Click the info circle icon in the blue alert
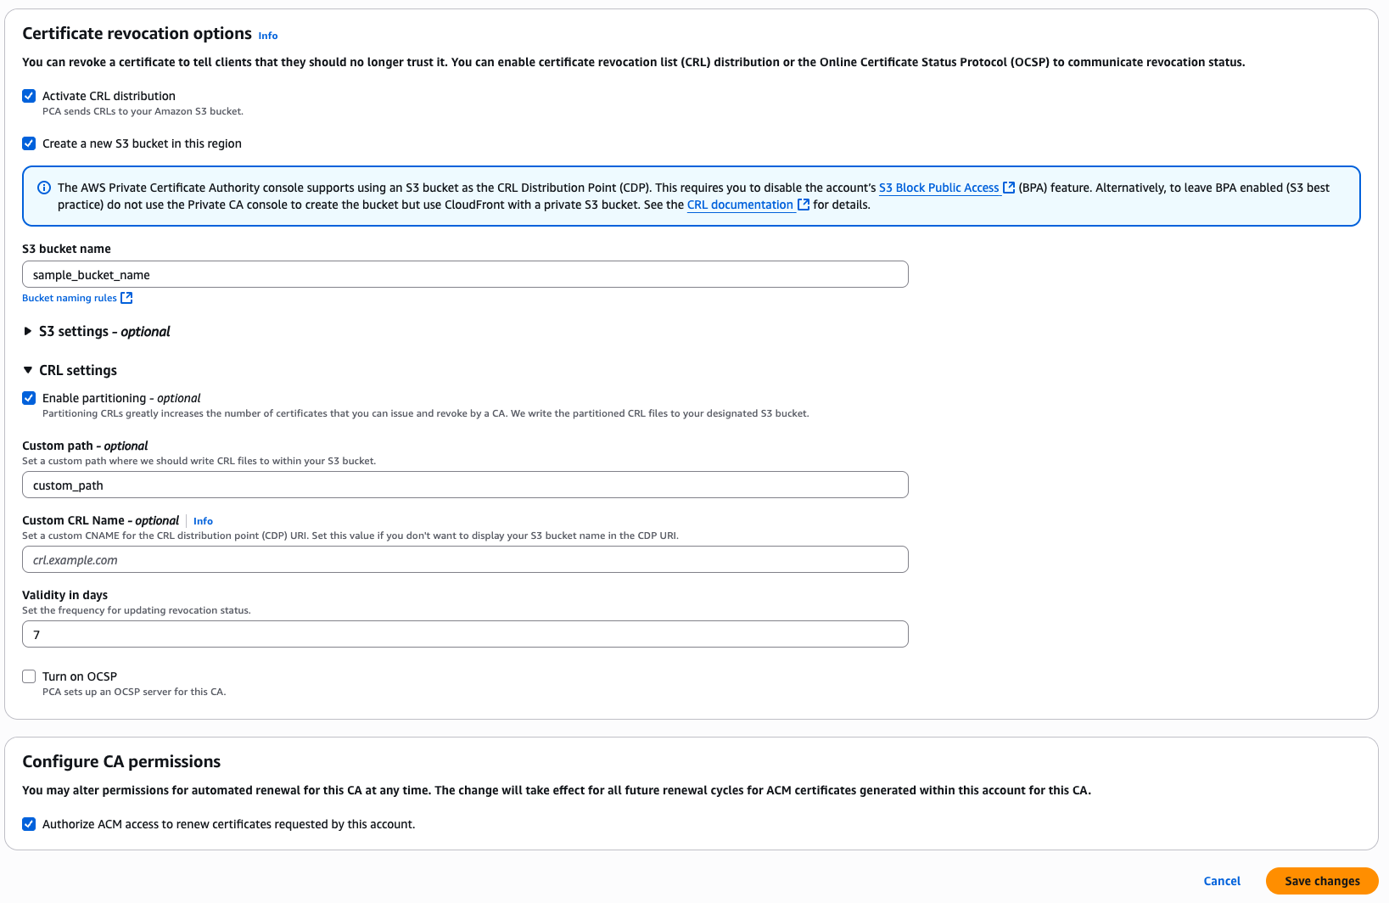Viewport: 1389px width, 903px height. (44, 187)
